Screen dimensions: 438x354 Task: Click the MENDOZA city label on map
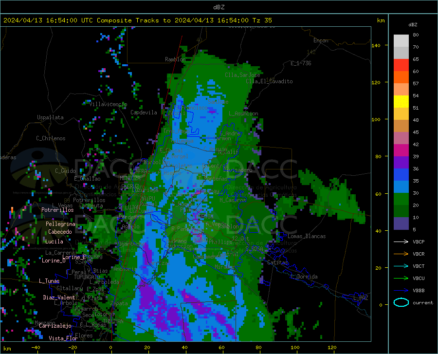[130, 178]
